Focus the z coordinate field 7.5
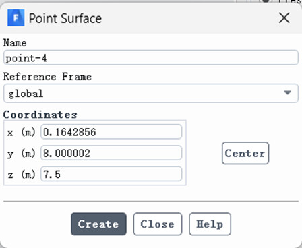 point(111,174)
